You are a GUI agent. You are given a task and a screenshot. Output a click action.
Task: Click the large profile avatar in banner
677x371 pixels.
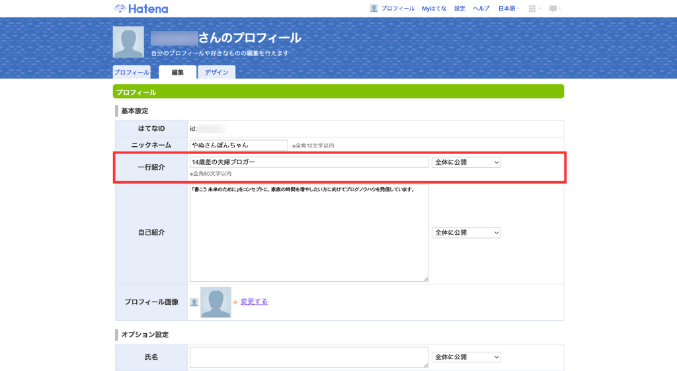(128, 42)
